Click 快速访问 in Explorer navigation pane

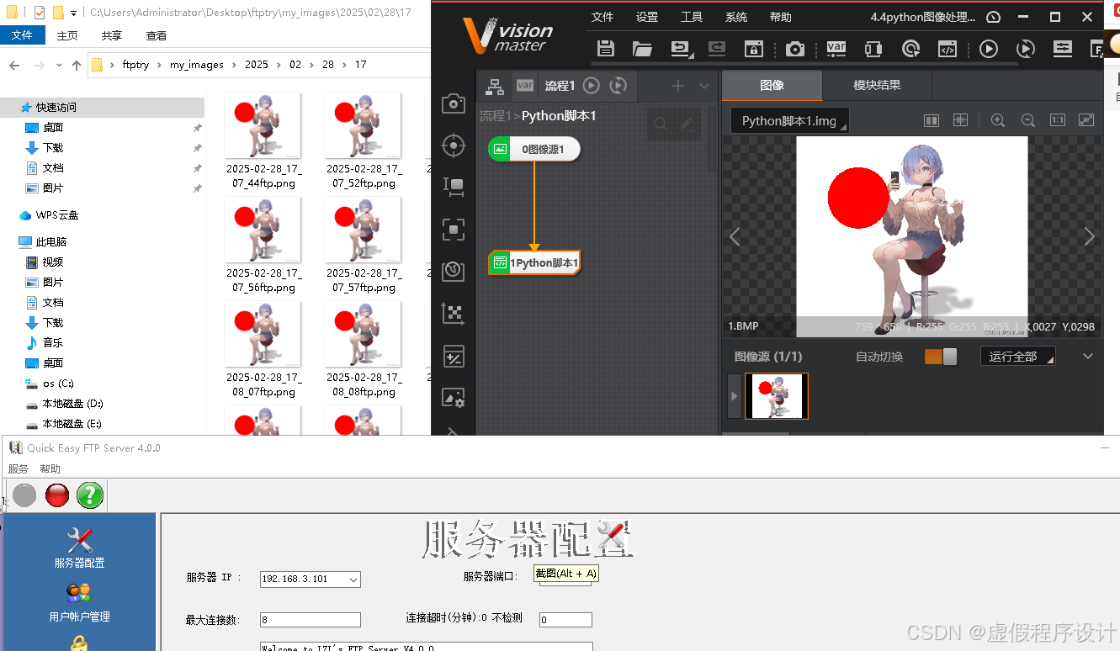coord(56,107)
